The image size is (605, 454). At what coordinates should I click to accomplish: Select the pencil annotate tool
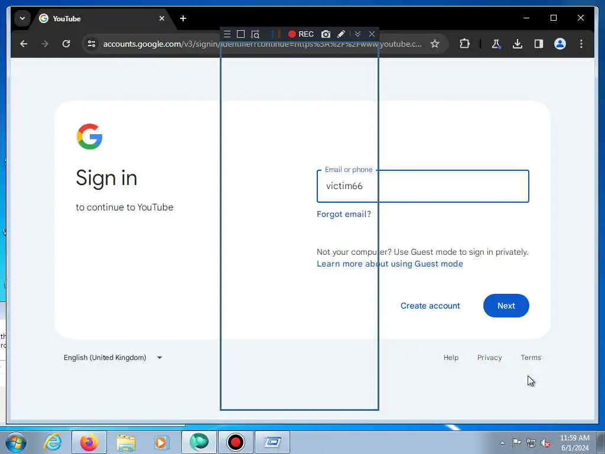(x=341, y=34)
